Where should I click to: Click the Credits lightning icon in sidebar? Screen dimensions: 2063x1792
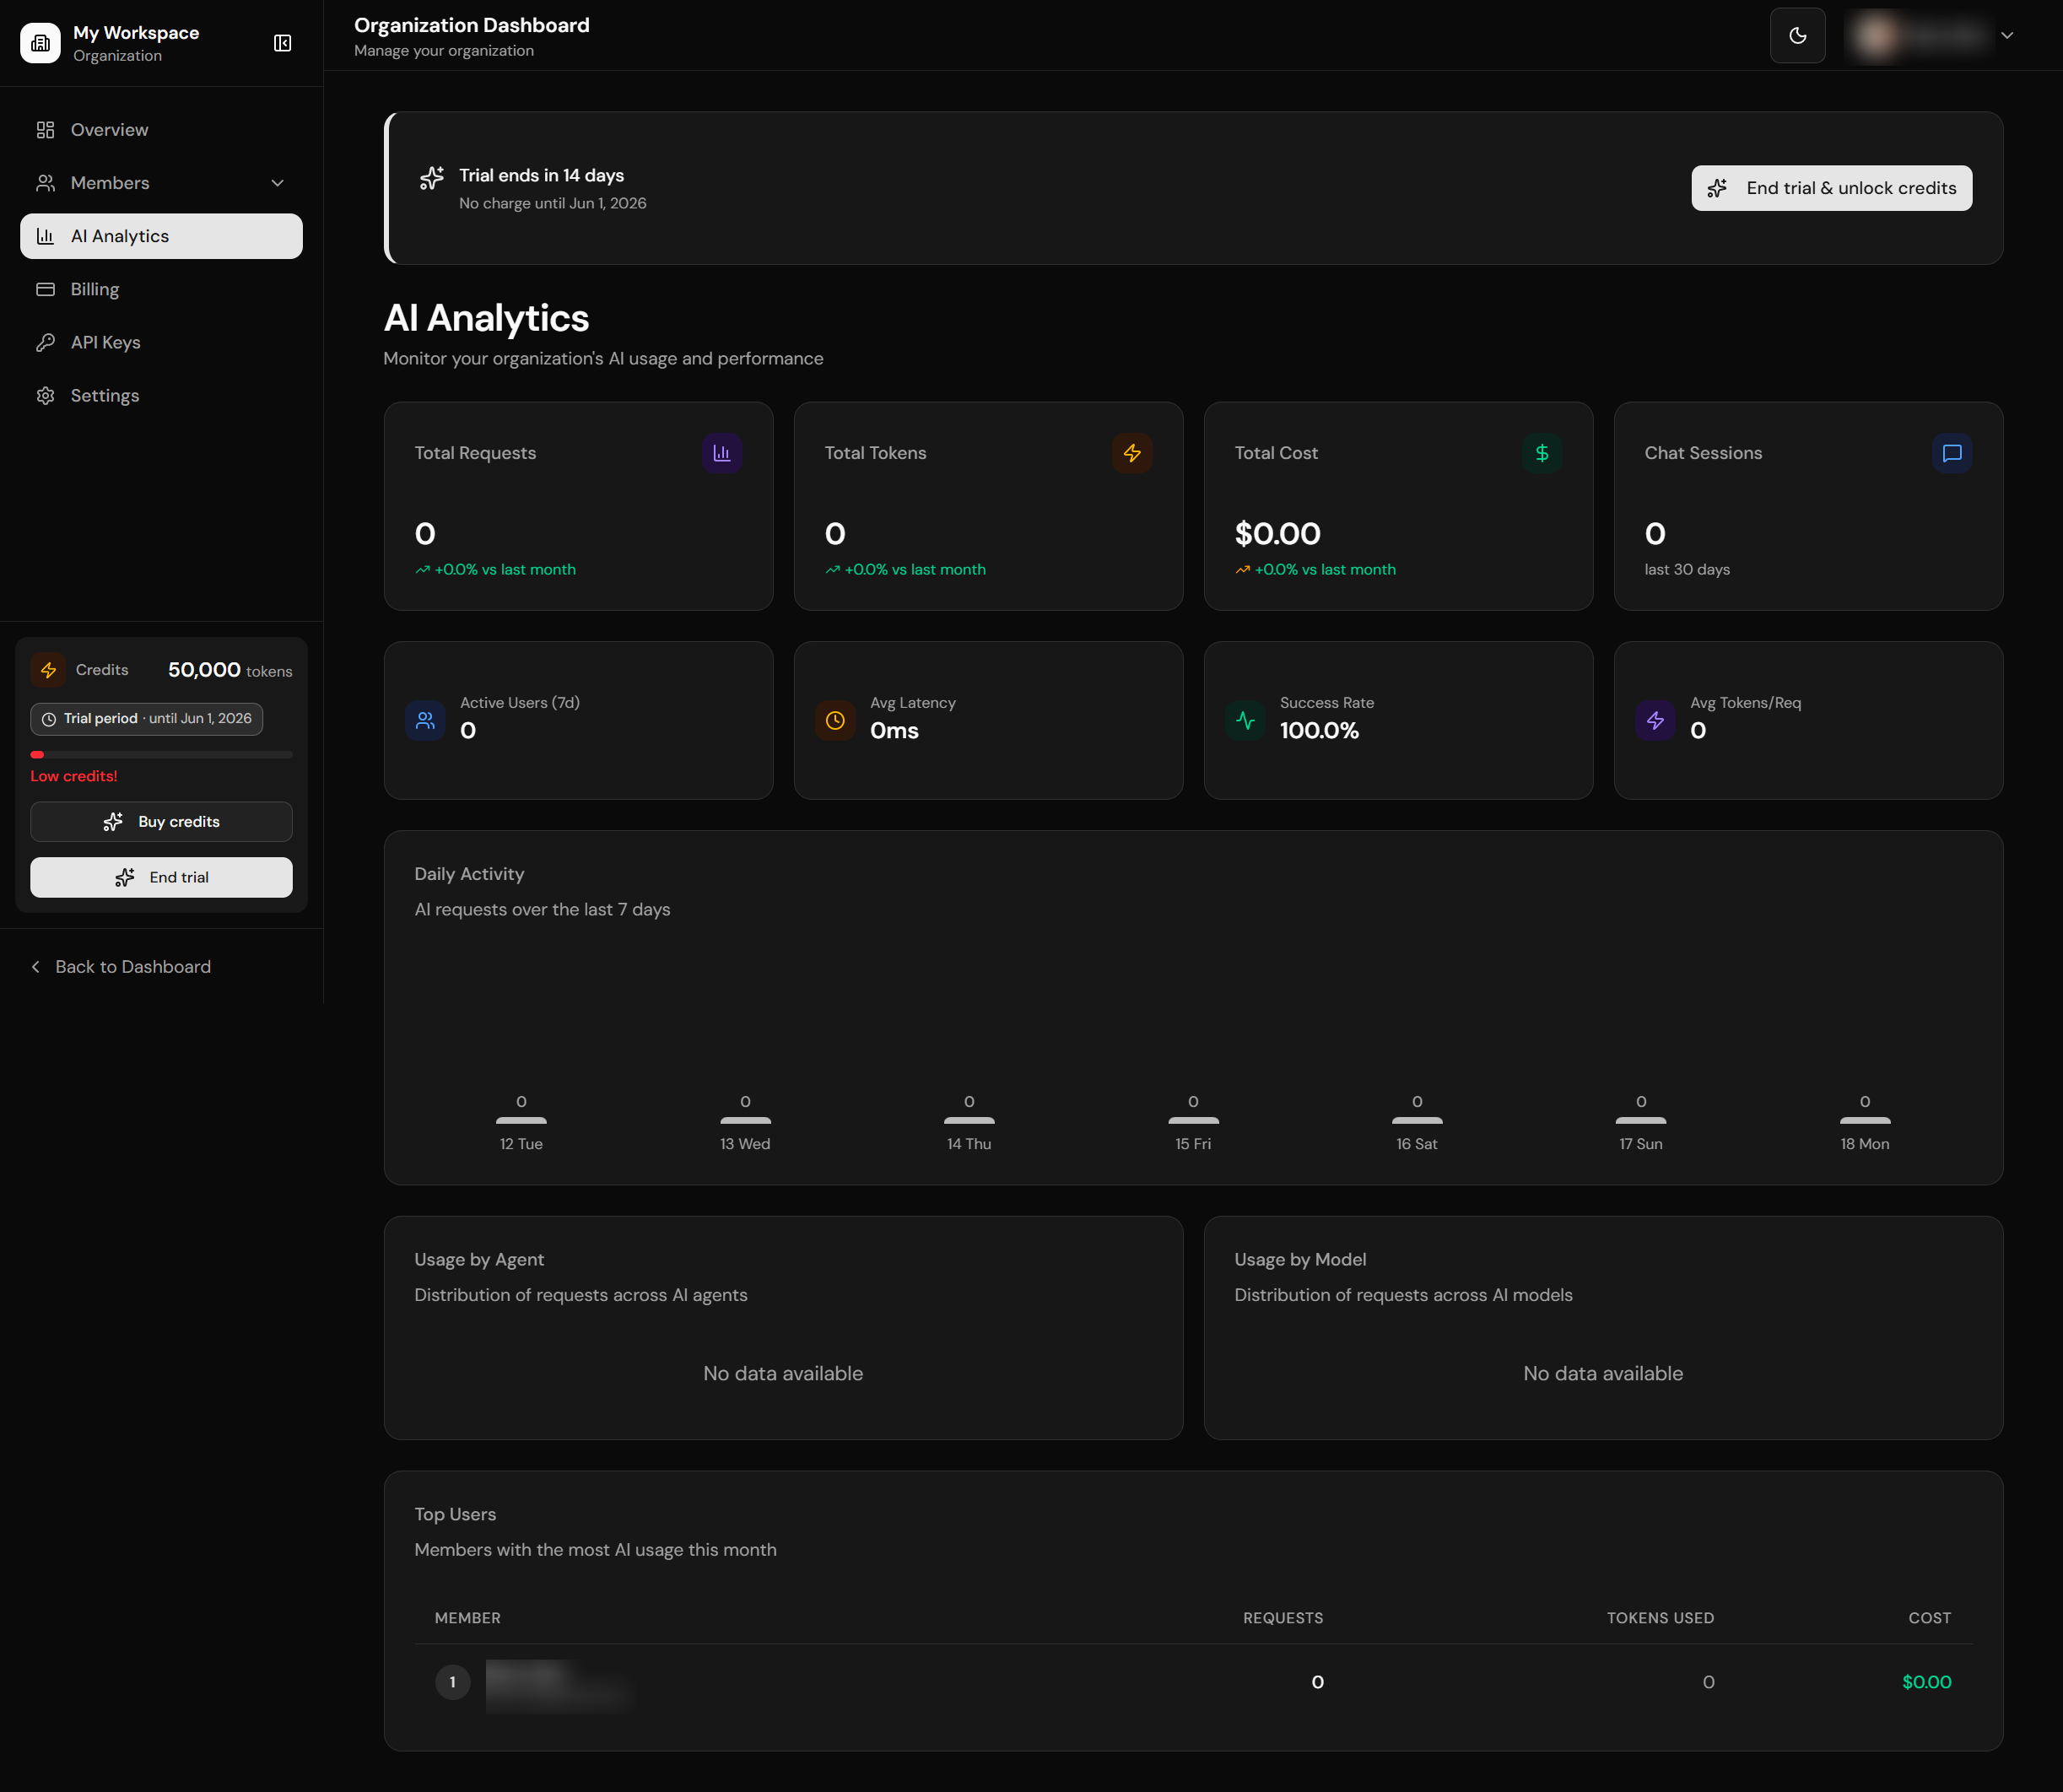[48, 670]
